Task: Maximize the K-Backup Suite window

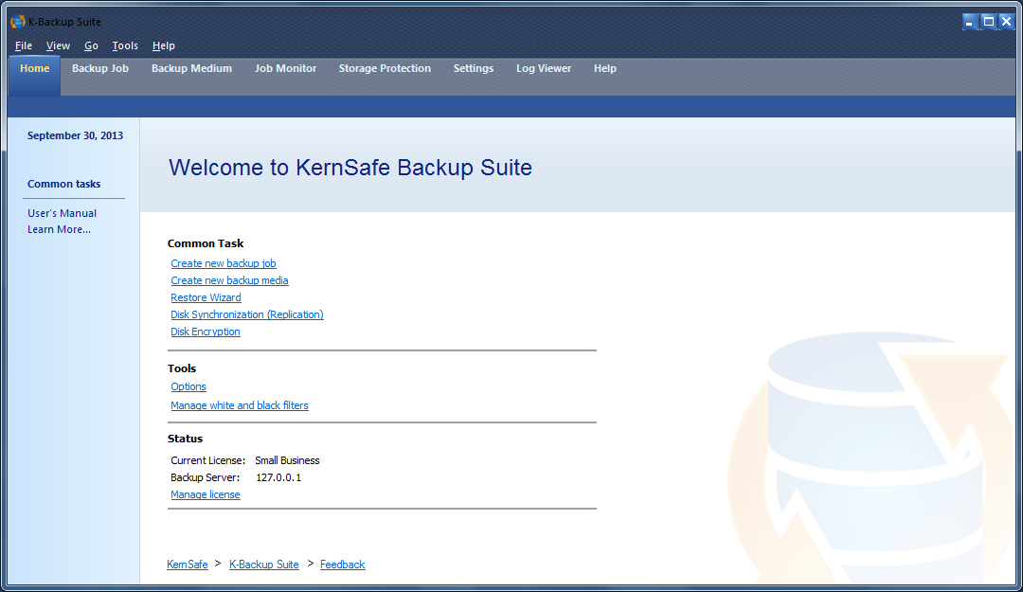Action: pyautogui.click(x=988, y=22)
